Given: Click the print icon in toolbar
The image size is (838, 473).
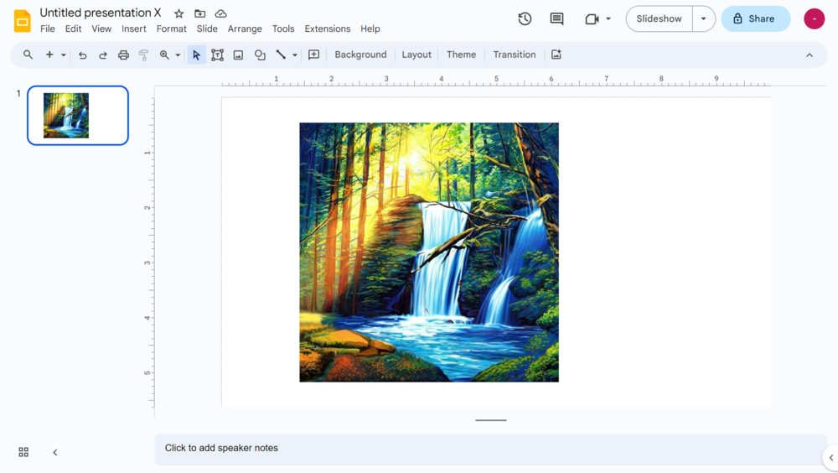Looking at the screenshot, I should click(x=123, y=55).
